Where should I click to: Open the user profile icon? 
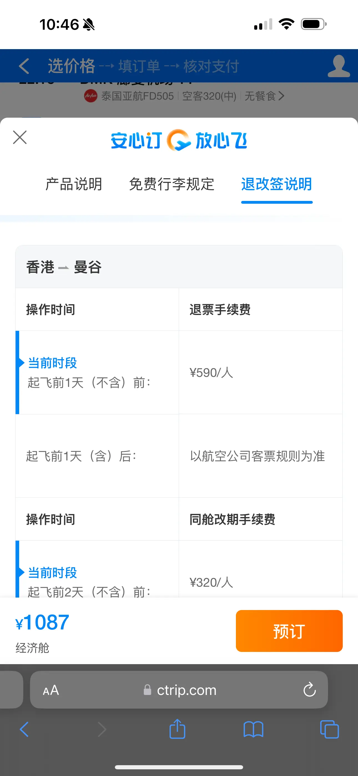[x=339, y=66]
